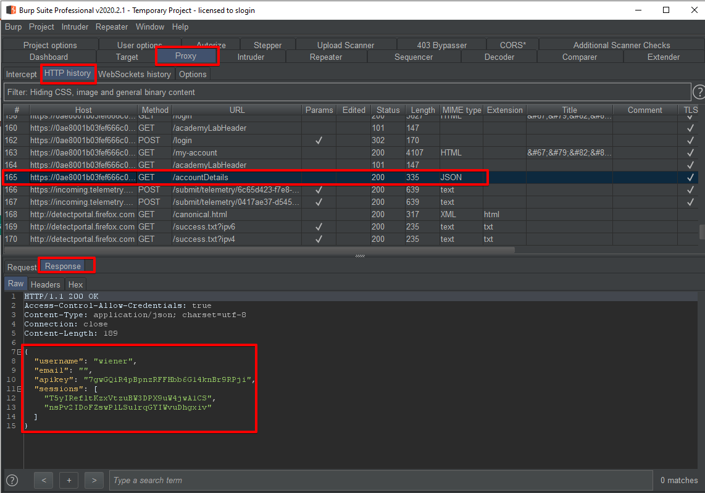Sort history by Length column

423,110
